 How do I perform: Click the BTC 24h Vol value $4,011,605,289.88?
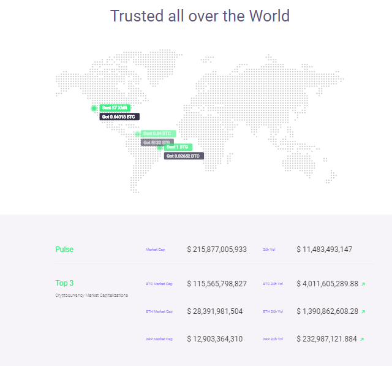click(x=327, y=284)
